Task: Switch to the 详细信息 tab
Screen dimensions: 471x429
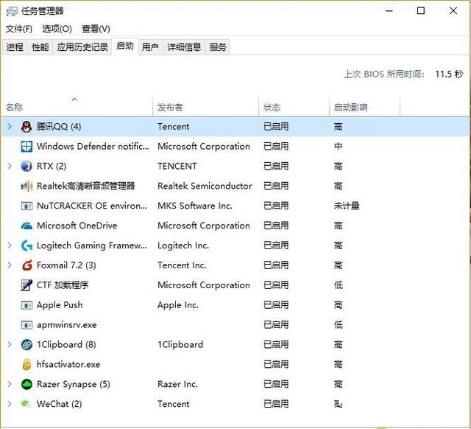Action: coord(184,47)
